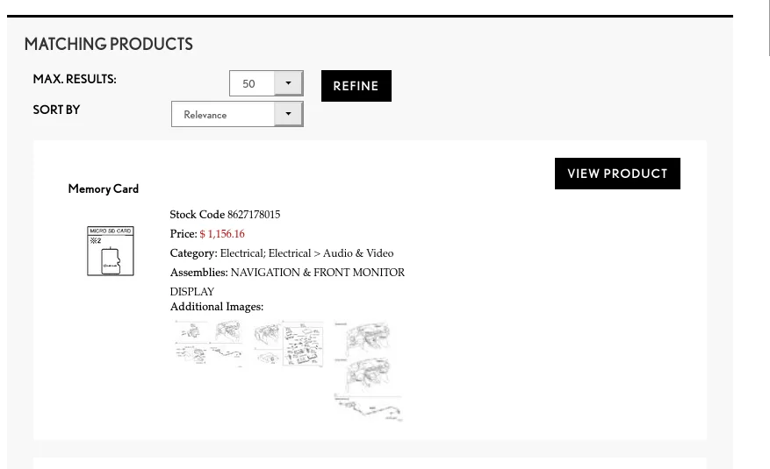Click the Sort By field showing Relevance
The height and width of the screenshot is (469, 770).
223,115
